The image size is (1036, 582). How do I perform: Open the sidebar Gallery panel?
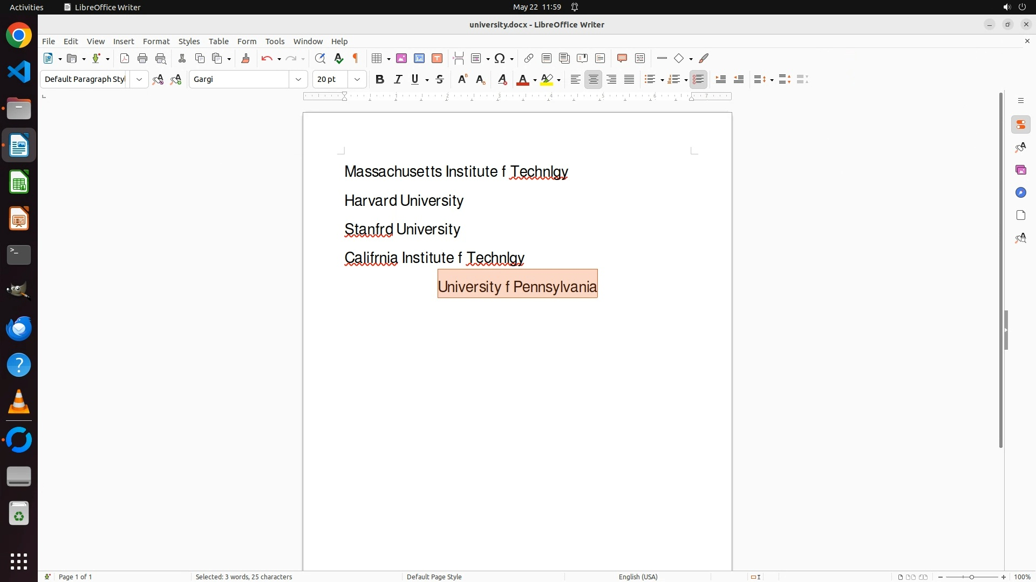pos(1020,170)
